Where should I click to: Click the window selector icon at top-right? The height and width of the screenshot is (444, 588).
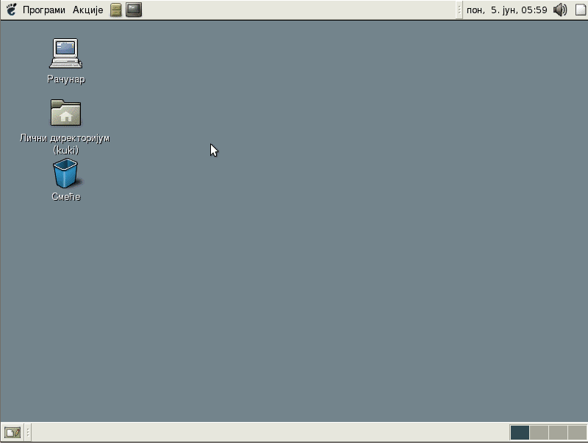click(x=581, y=10)
